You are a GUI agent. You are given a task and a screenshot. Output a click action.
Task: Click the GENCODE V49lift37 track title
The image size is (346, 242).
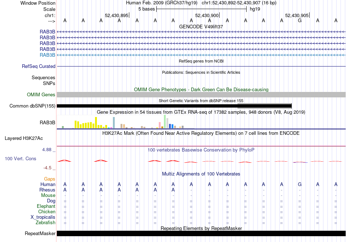(x=201, y=27)
